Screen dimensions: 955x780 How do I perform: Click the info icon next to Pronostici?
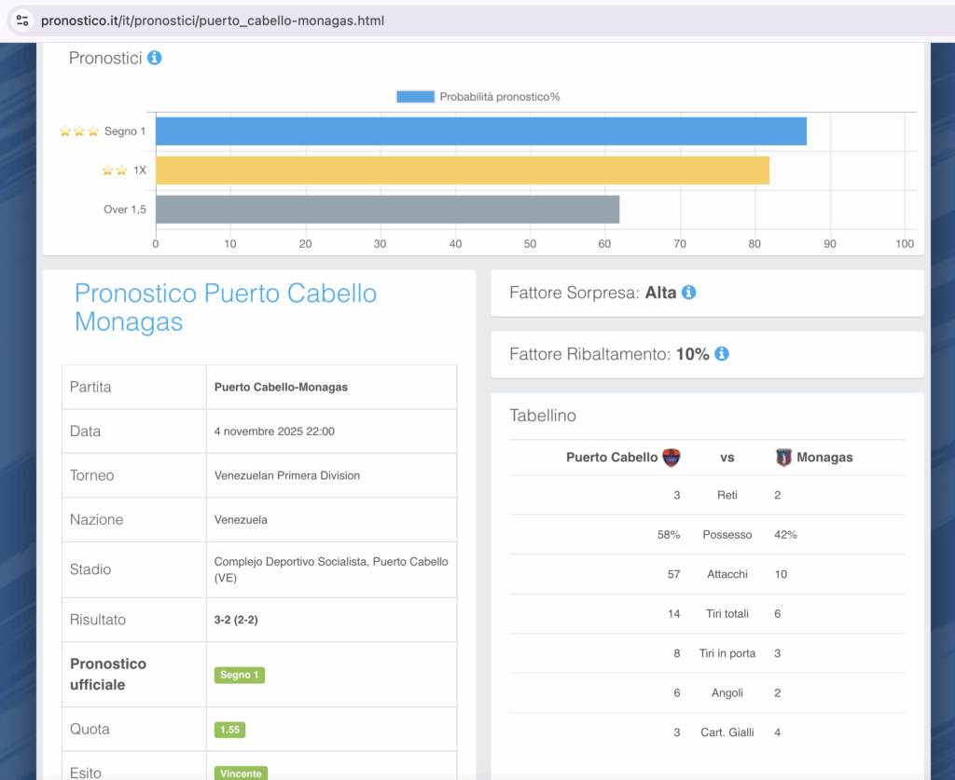point(155,58)
